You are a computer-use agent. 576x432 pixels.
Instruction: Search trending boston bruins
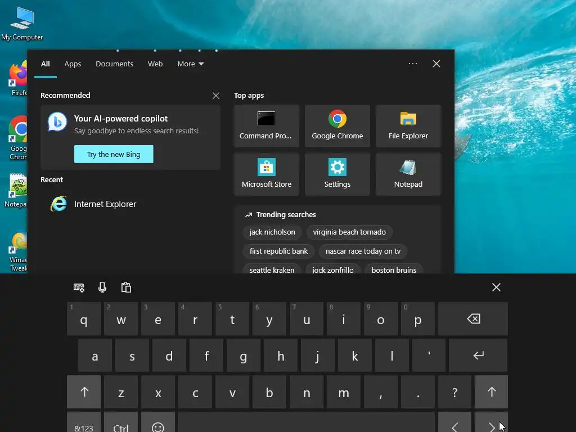[x=394, y=269]
